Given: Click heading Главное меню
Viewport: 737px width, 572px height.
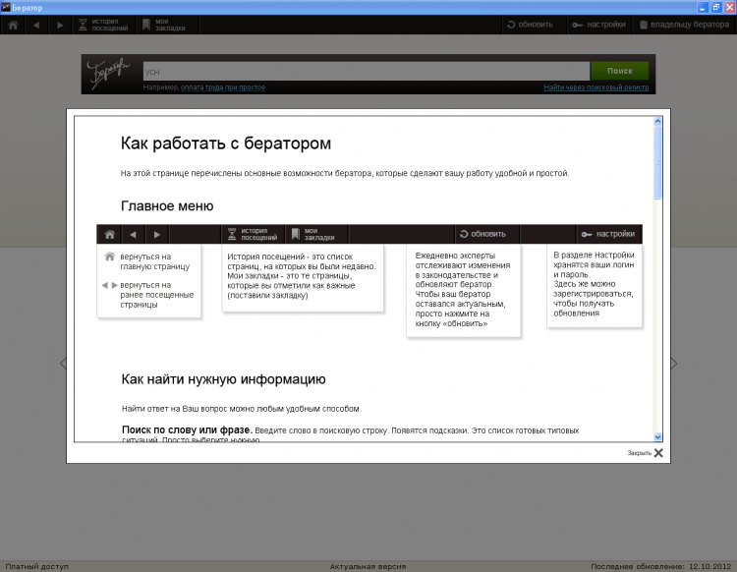Looking at the screenshot, I should [x=167, y=205].
